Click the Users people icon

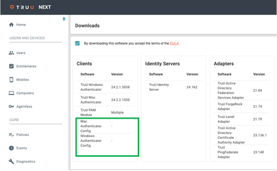(11, 53)
